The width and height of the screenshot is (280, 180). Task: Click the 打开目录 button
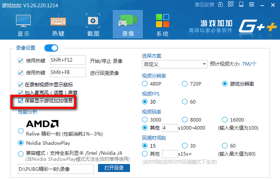coord(114,168)
